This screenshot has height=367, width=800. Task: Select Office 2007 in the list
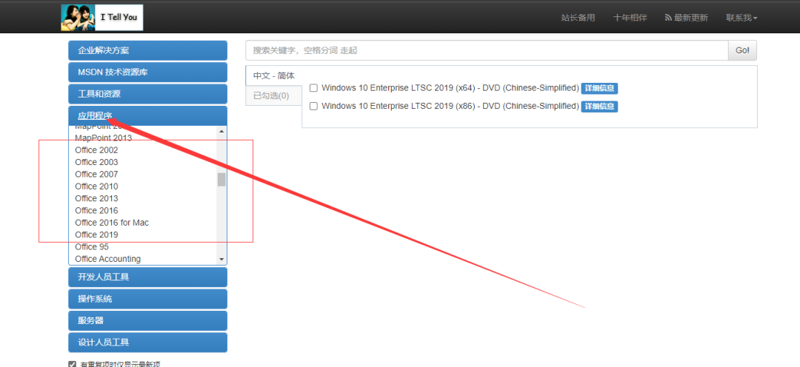pyautogui.click(x=96, y=175)
